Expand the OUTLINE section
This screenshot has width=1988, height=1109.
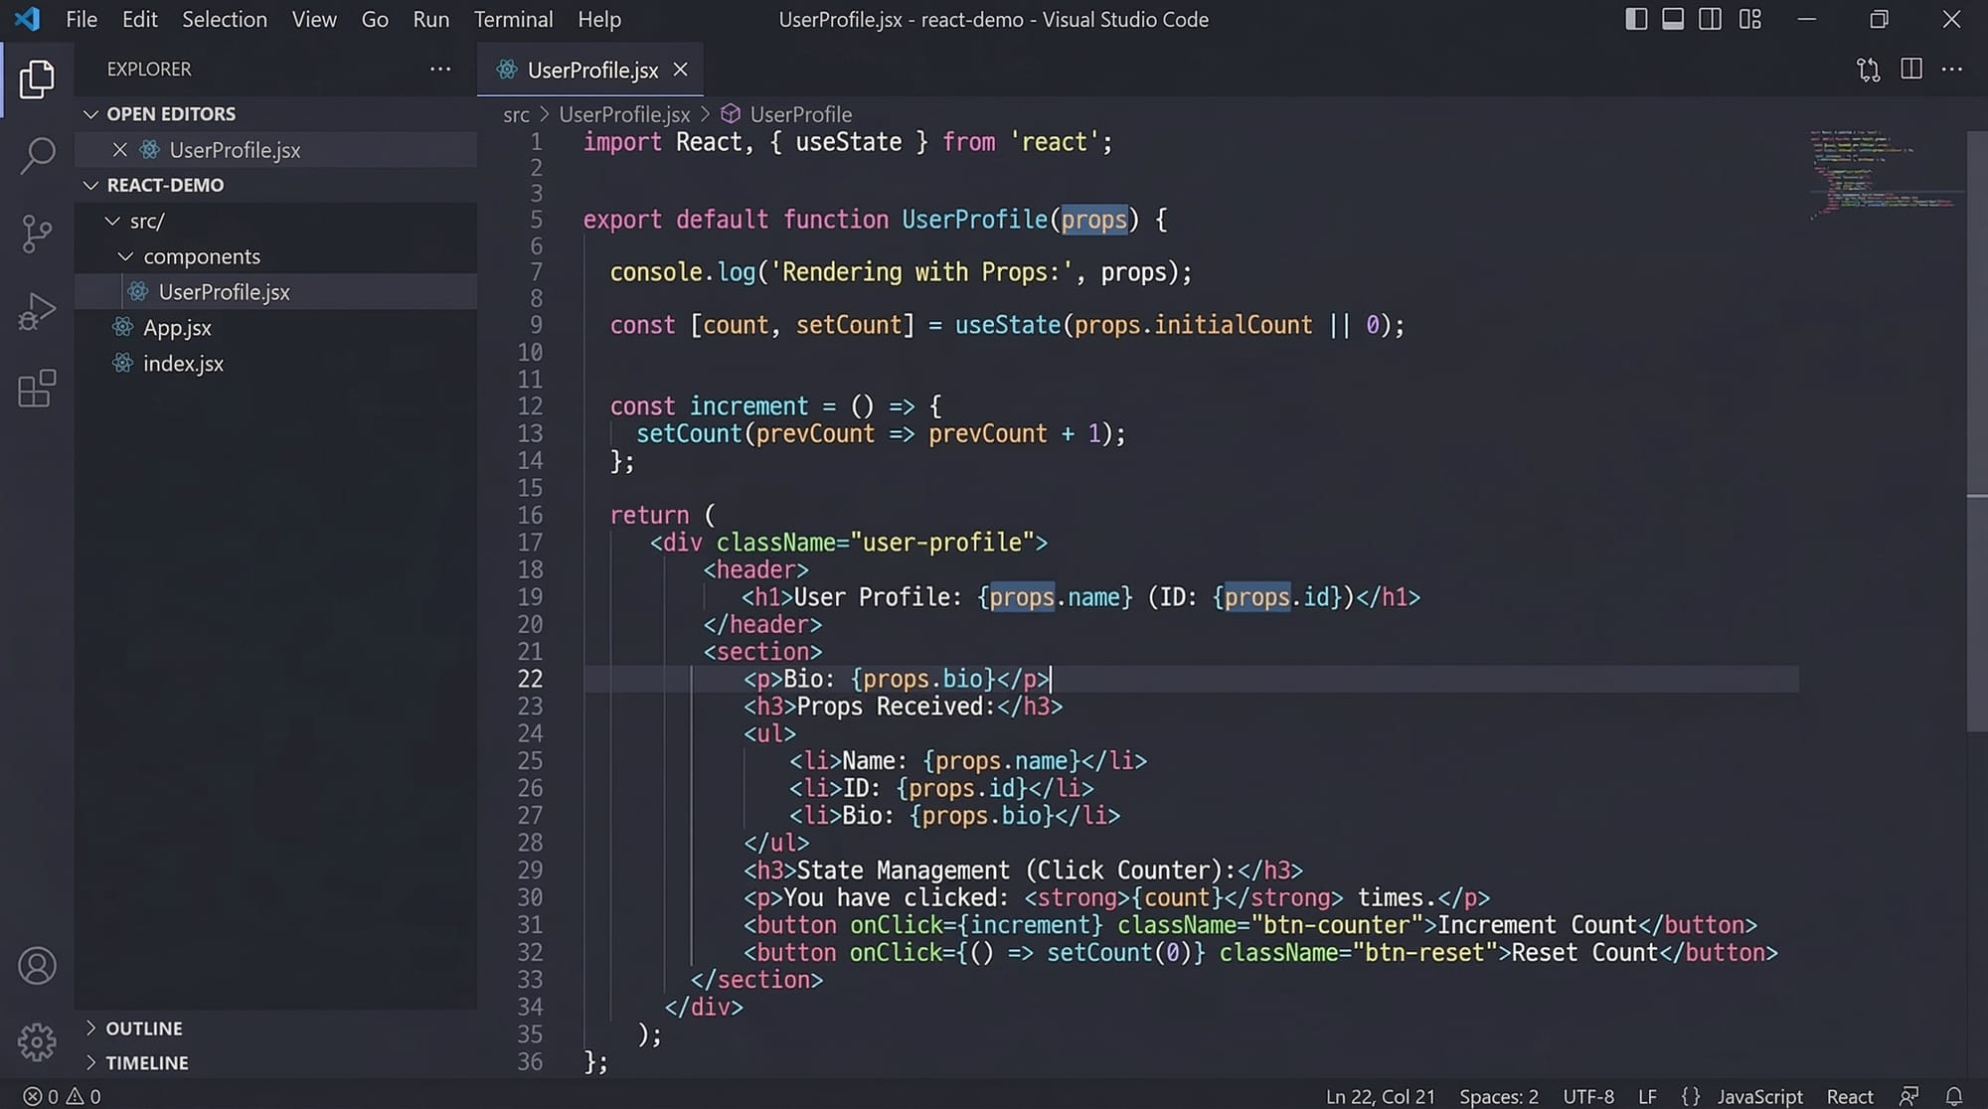tap(143, 1029)
